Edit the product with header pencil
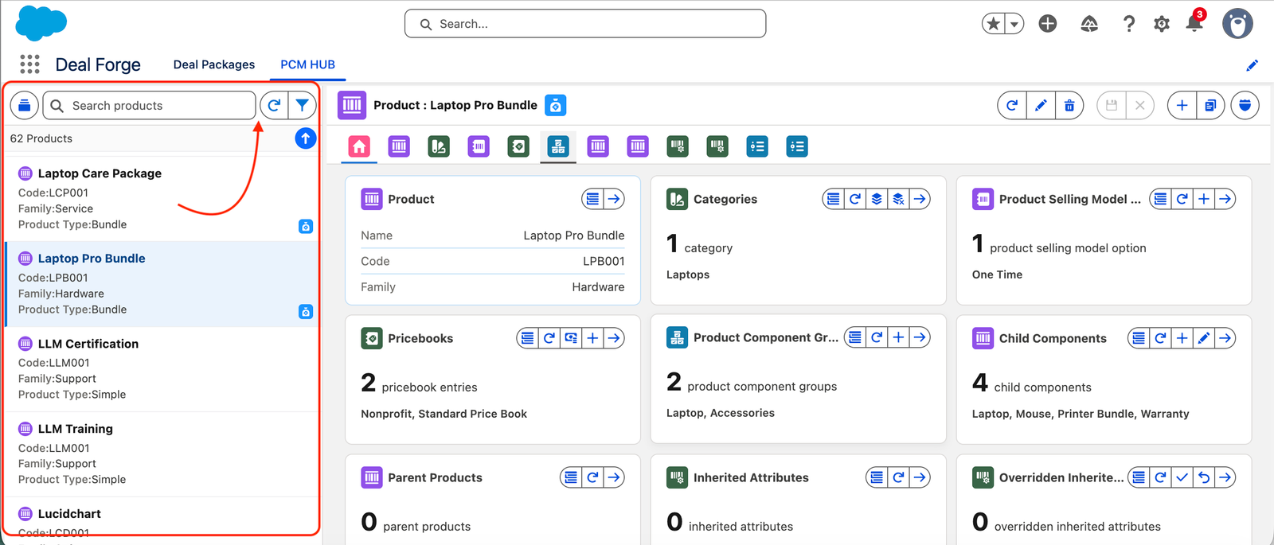1274x545 pixels. pyautogui.click(x=1041, y=105)
